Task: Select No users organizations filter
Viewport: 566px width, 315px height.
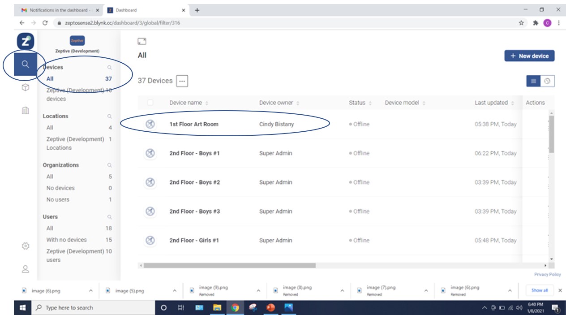Action: tap(79, 200)
